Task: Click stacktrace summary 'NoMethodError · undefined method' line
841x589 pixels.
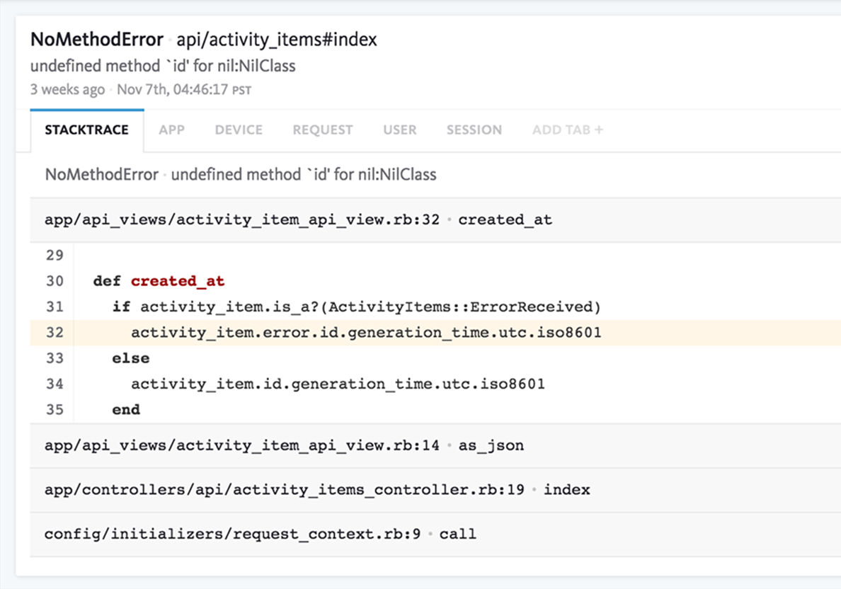Action: (x=241, y=175)
